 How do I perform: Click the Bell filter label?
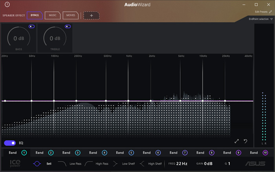49,164
